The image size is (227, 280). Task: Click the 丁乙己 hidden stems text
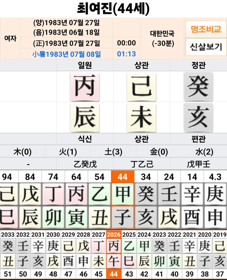pyautogui.click(x=142, y=164)
